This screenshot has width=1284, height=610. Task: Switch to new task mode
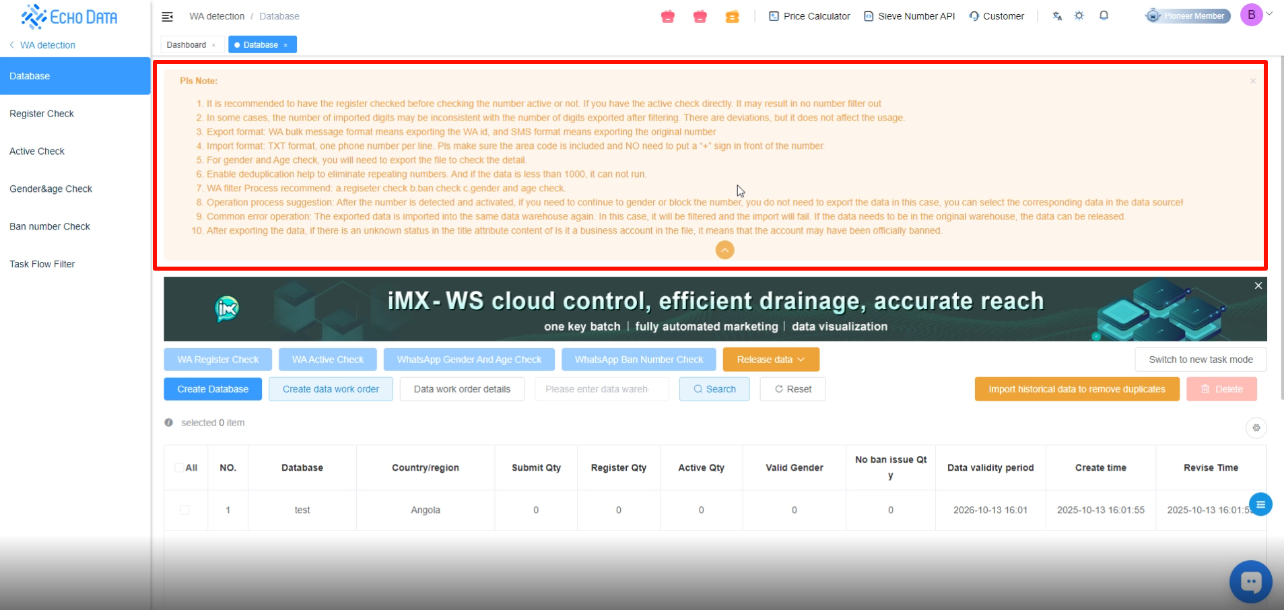point(1200,360)
